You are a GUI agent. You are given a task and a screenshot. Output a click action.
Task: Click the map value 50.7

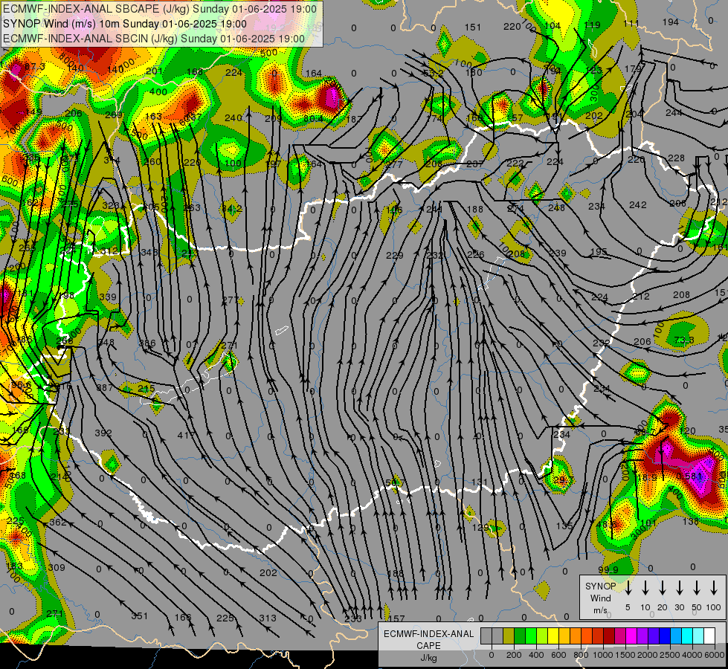pyautogui.click(x=395, y=483)
